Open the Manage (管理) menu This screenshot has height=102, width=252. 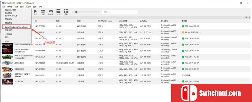(x=22, y=7)
